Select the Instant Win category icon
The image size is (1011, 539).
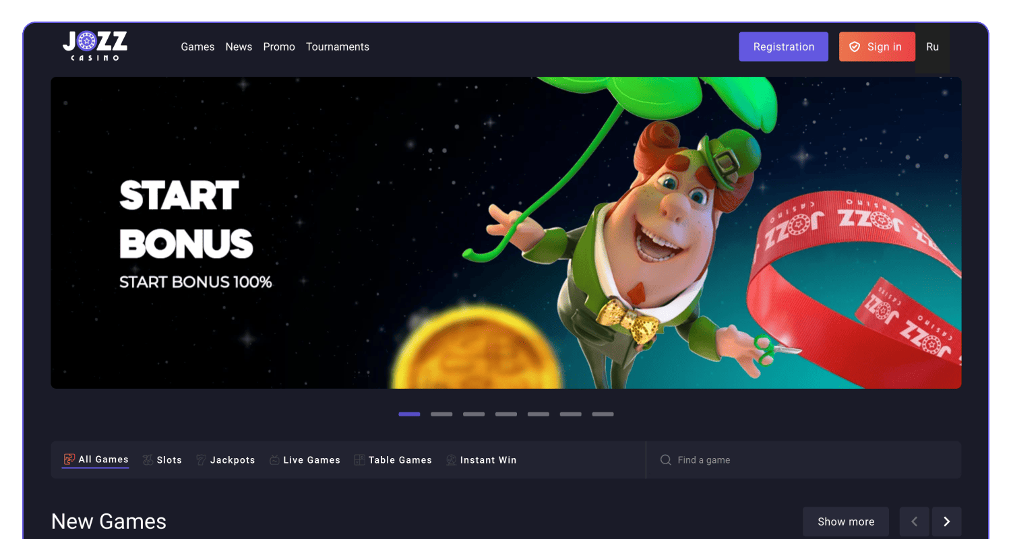pyautogui.click(x=451, y=460)
